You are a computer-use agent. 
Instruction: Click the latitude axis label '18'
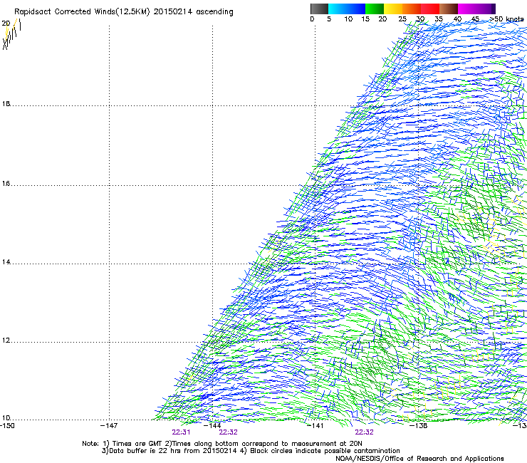click(x=6, y=104)
